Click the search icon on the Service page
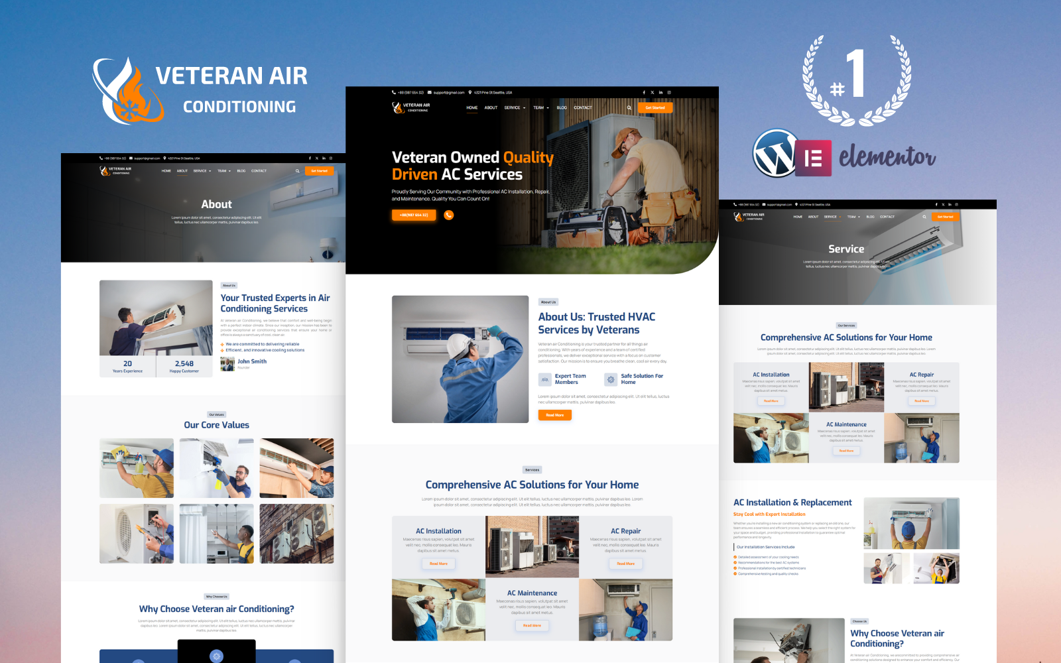The width and height of the screenshot is (1061, 663). (x=924, y=217)
